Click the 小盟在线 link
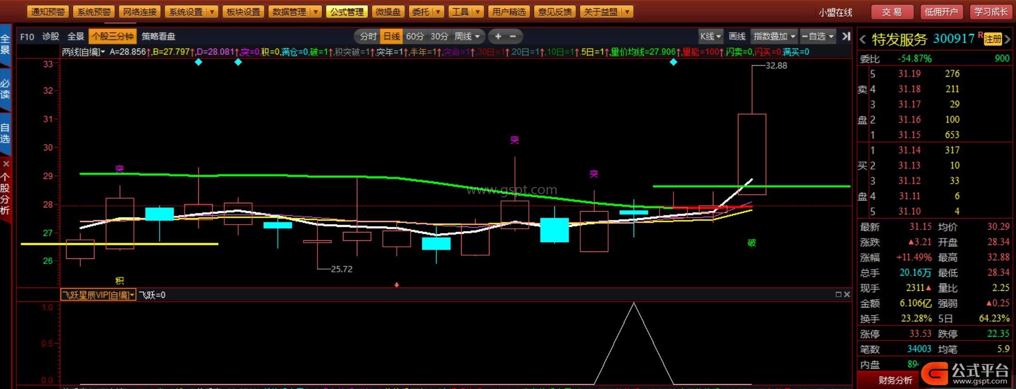1016x389 pixels. pyautogui.click(x=835, y=13)
